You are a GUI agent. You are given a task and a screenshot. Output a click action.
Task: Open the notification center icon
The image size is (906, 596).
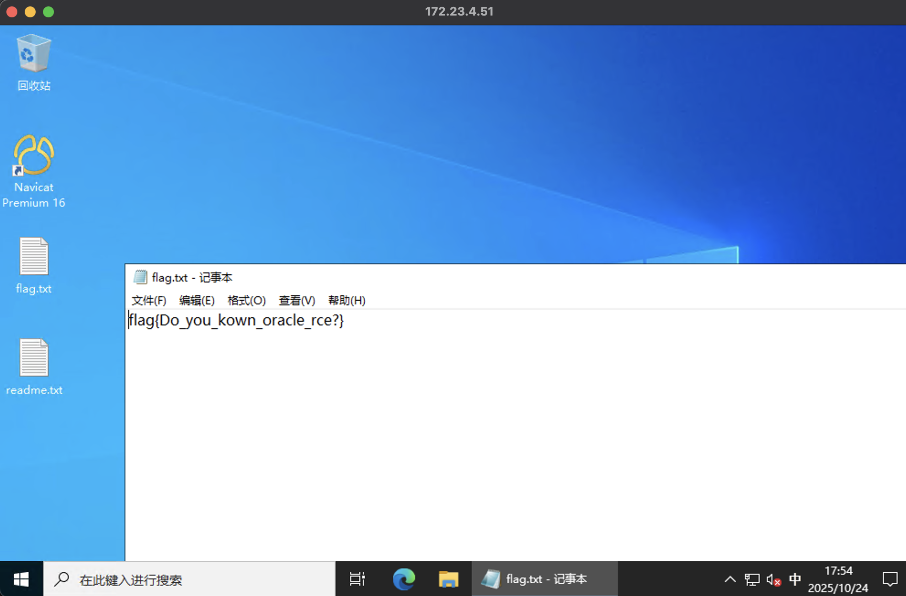pos(890,579)
